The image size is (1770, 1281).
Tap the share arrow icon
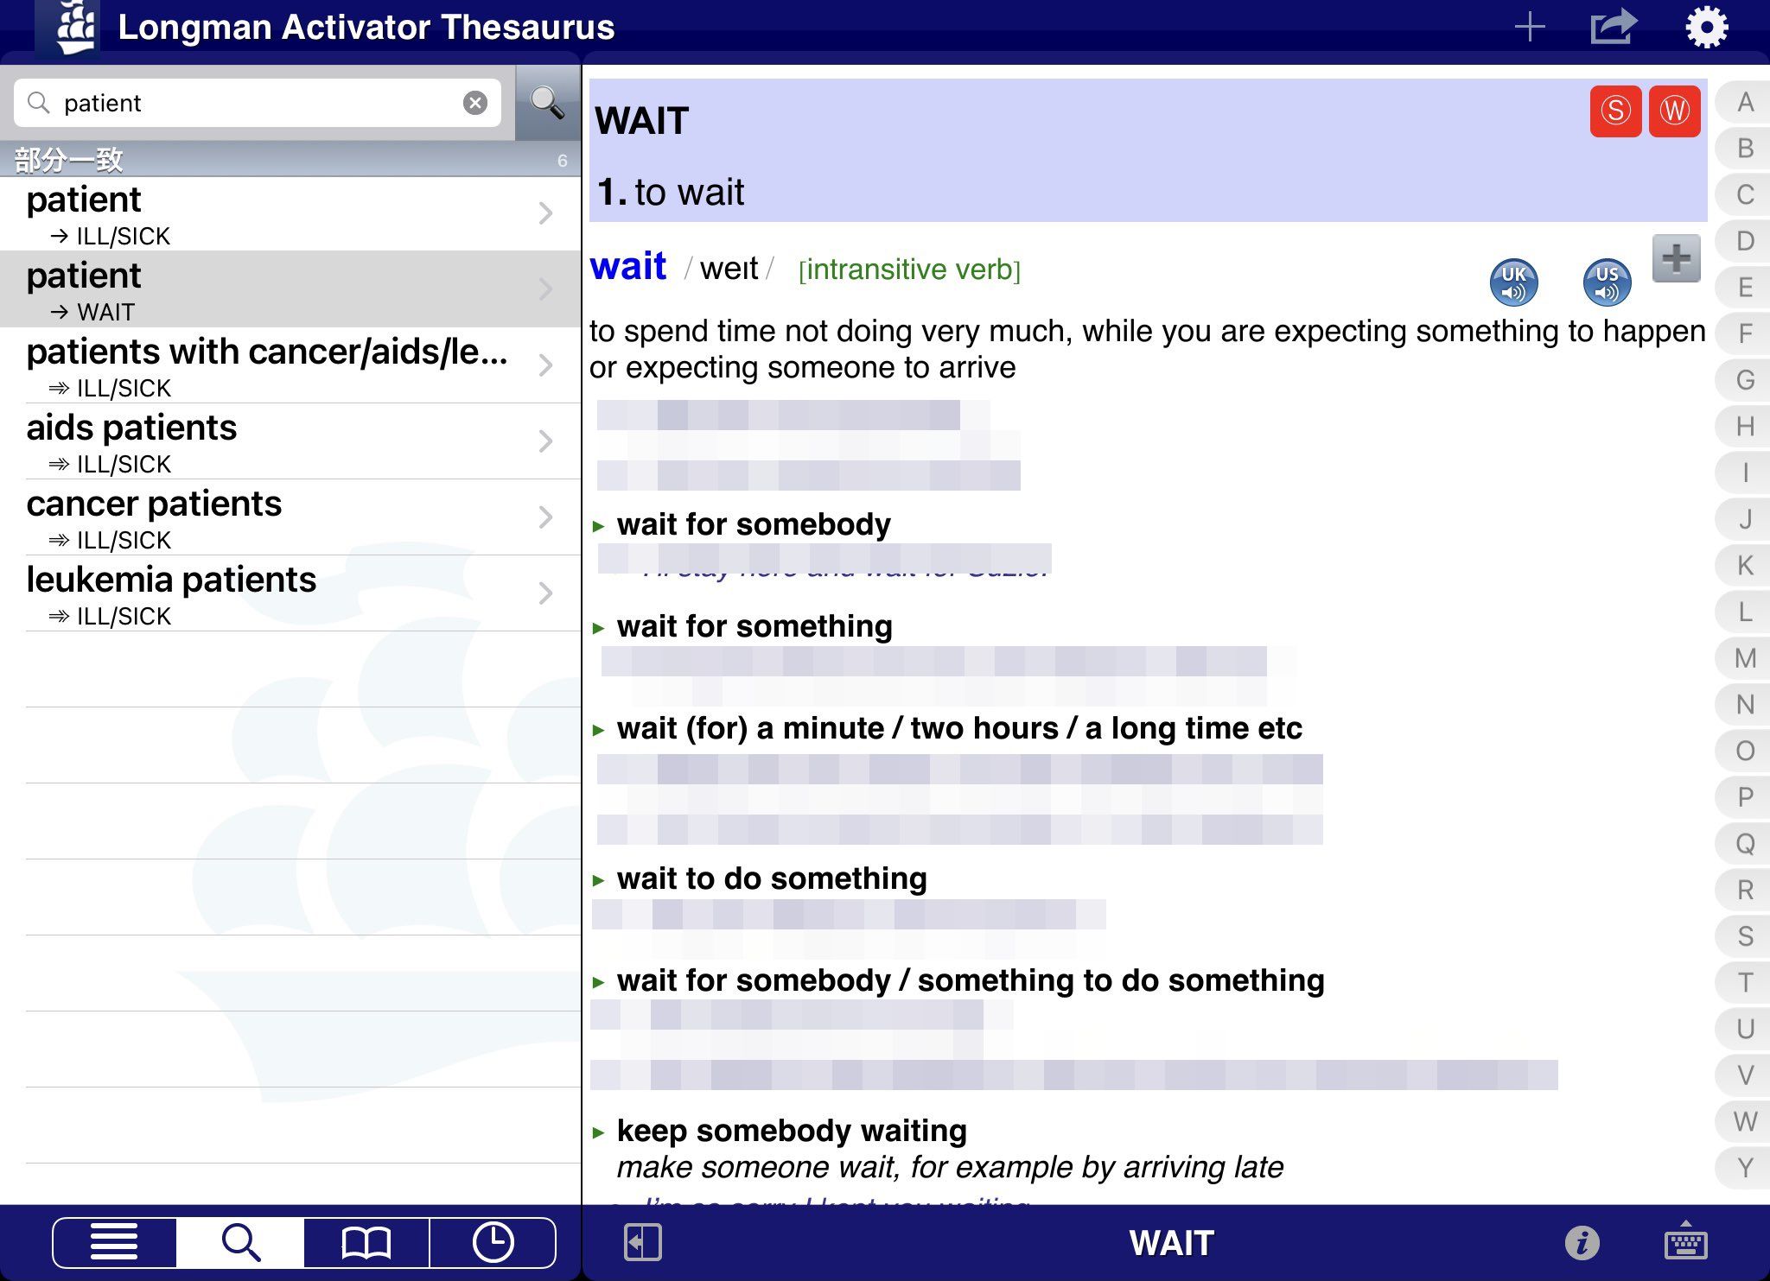click(x=1614, y=27)
